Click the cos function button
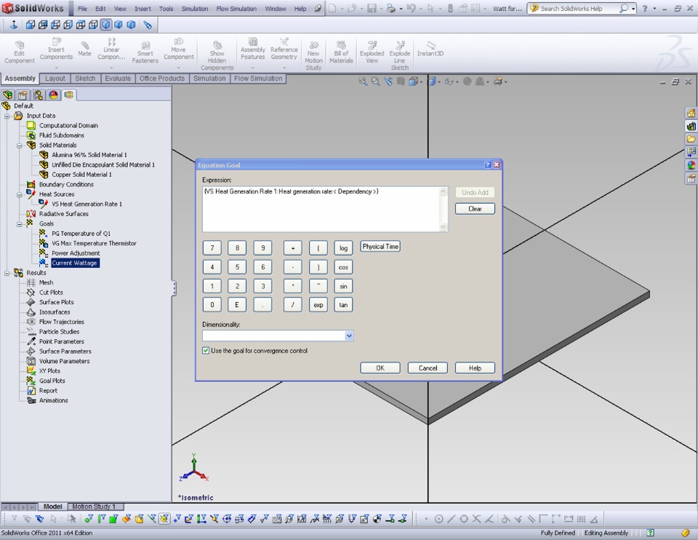Screen dimensions: 698x540 click(x=343, y=267)
